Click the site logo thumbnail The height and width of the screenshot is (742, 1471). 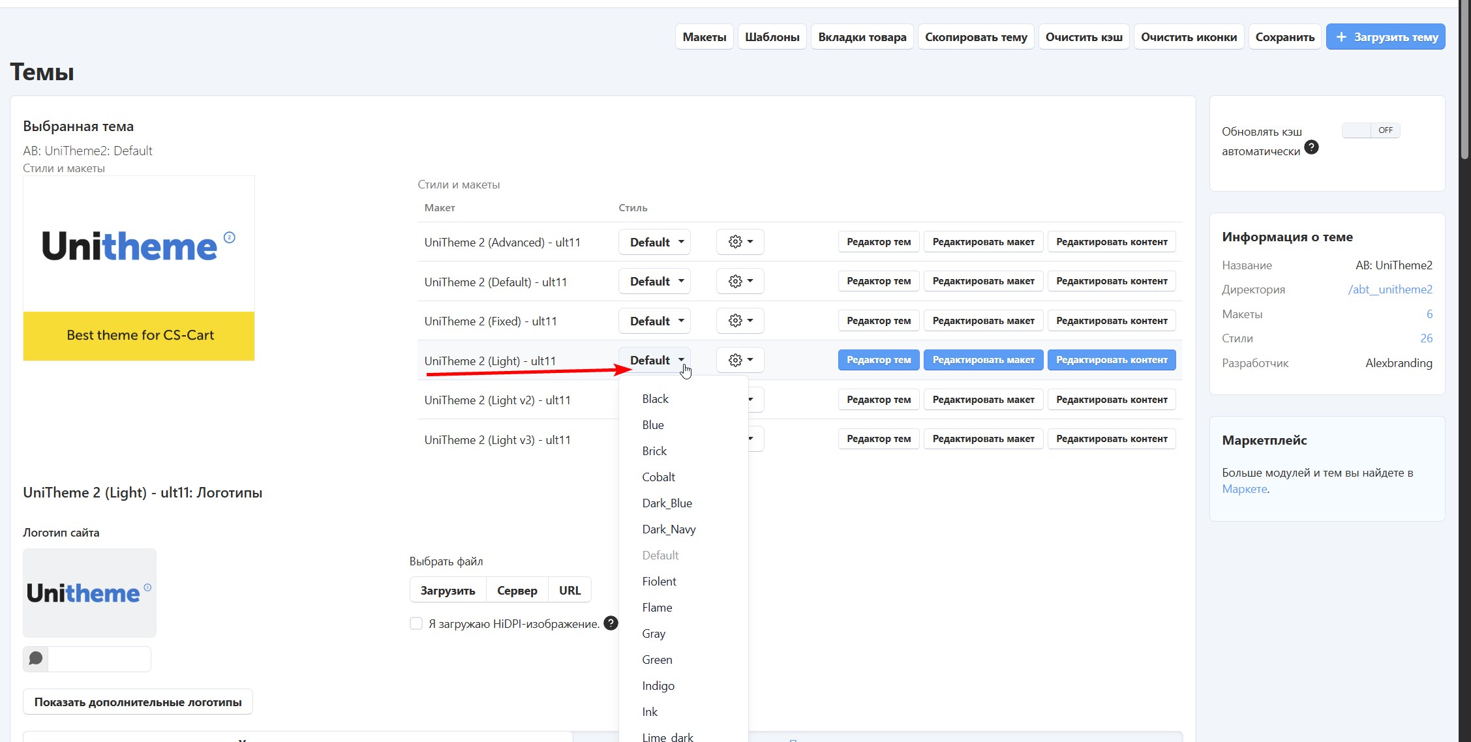coord(89,593)
